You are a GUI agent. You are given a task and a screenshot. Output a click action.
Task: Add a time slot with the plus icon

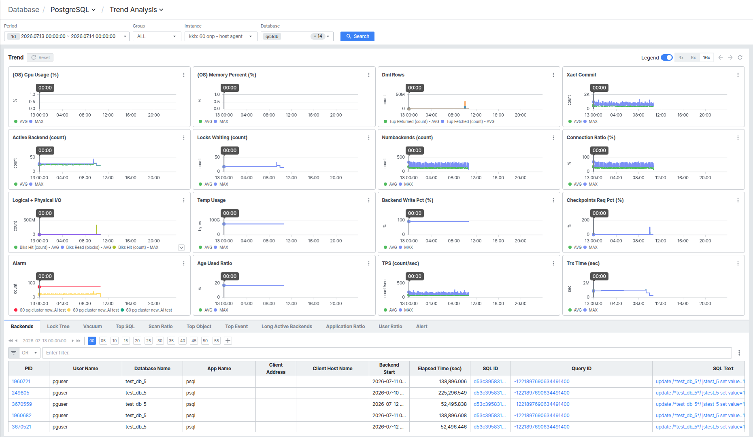[228, 341]
